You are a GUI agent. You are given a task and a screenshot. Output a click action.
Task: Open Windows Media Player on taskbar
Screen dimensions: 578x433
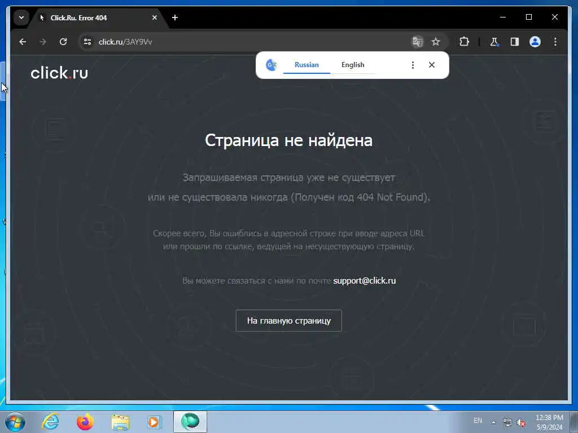pos(154,422)
